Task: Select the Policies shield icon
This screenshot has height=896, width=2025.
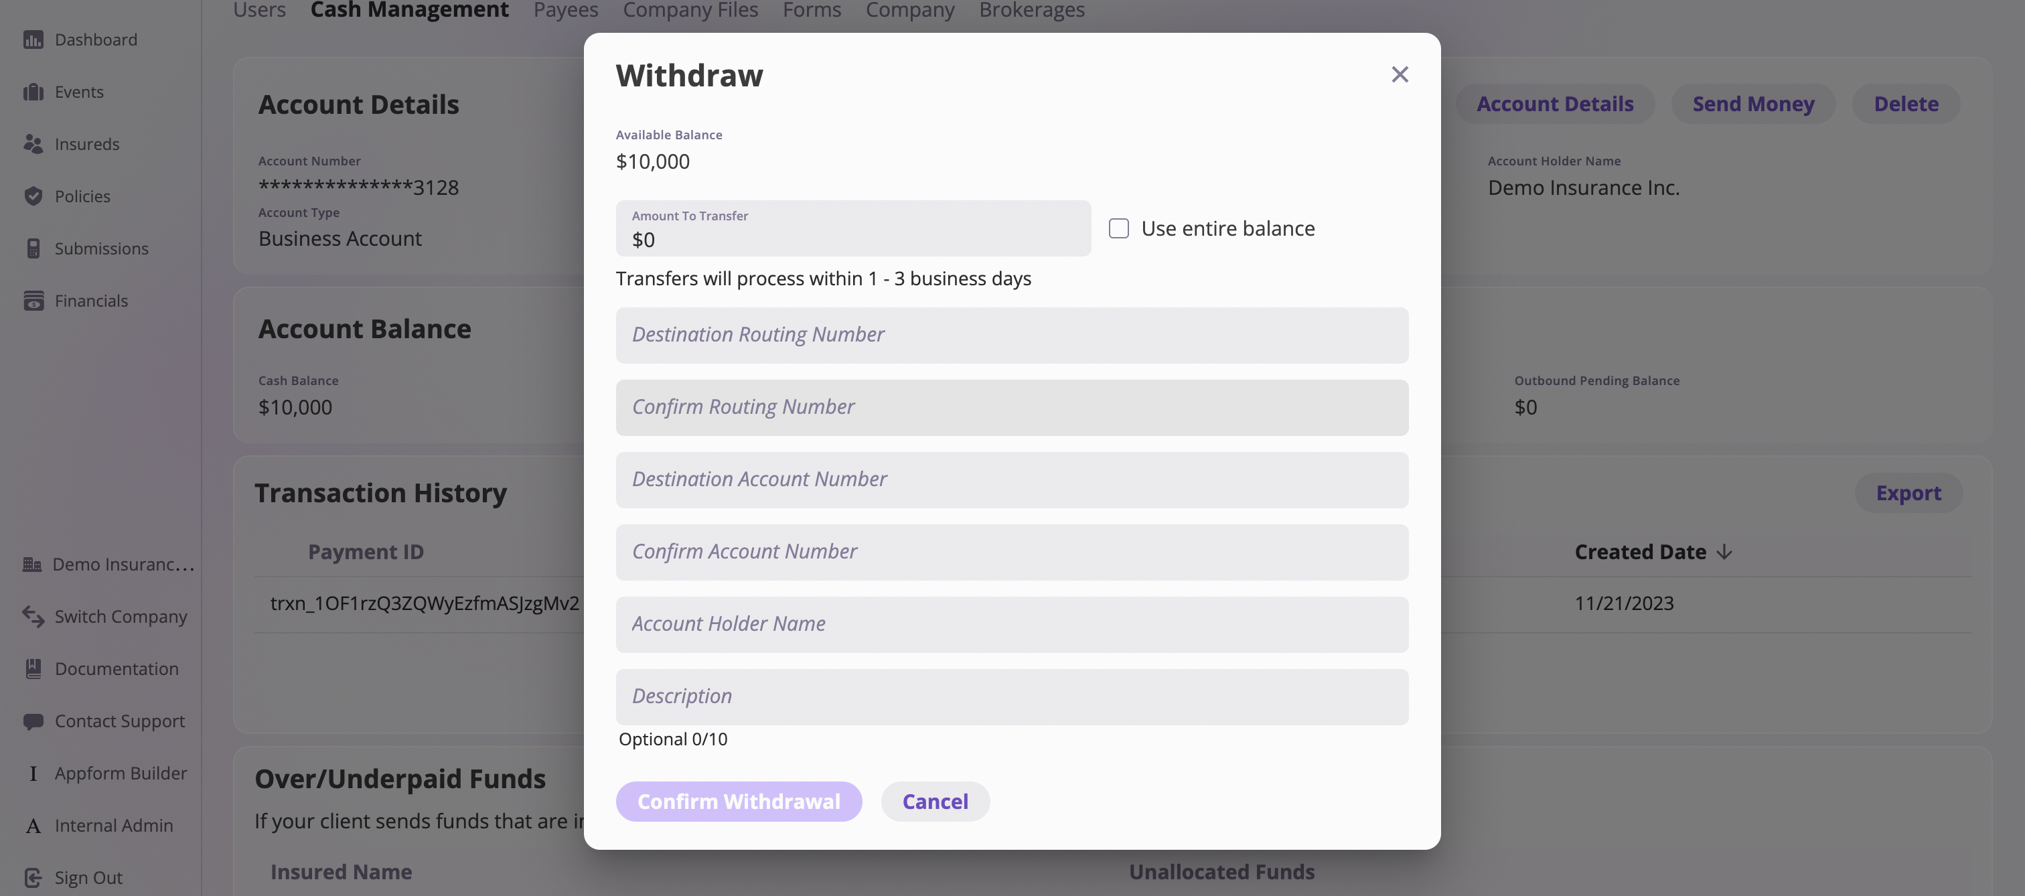Action: coord(33,196)
